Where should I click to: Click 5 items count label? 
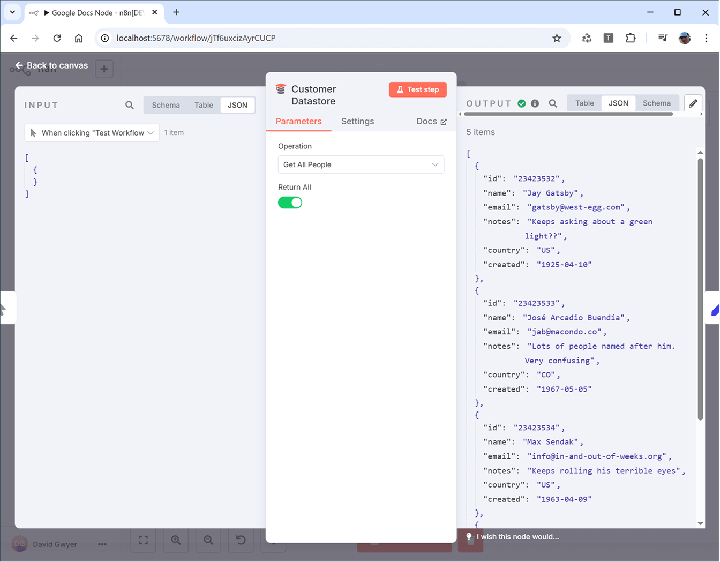[481, 132]
